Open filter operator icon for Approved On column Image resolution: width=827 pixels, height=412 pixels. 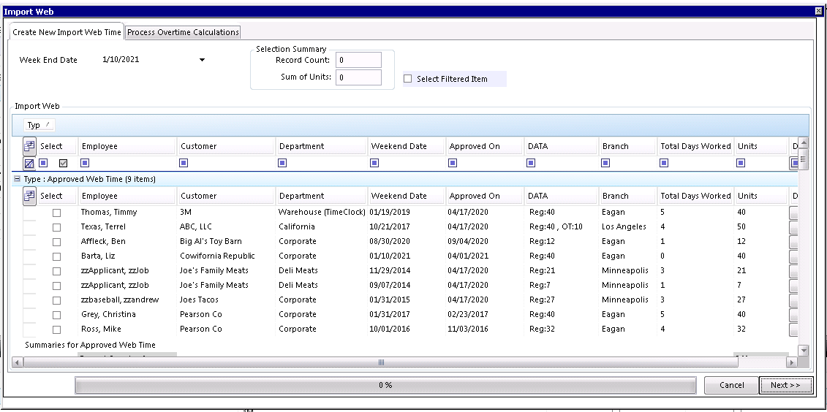(453, 164)
